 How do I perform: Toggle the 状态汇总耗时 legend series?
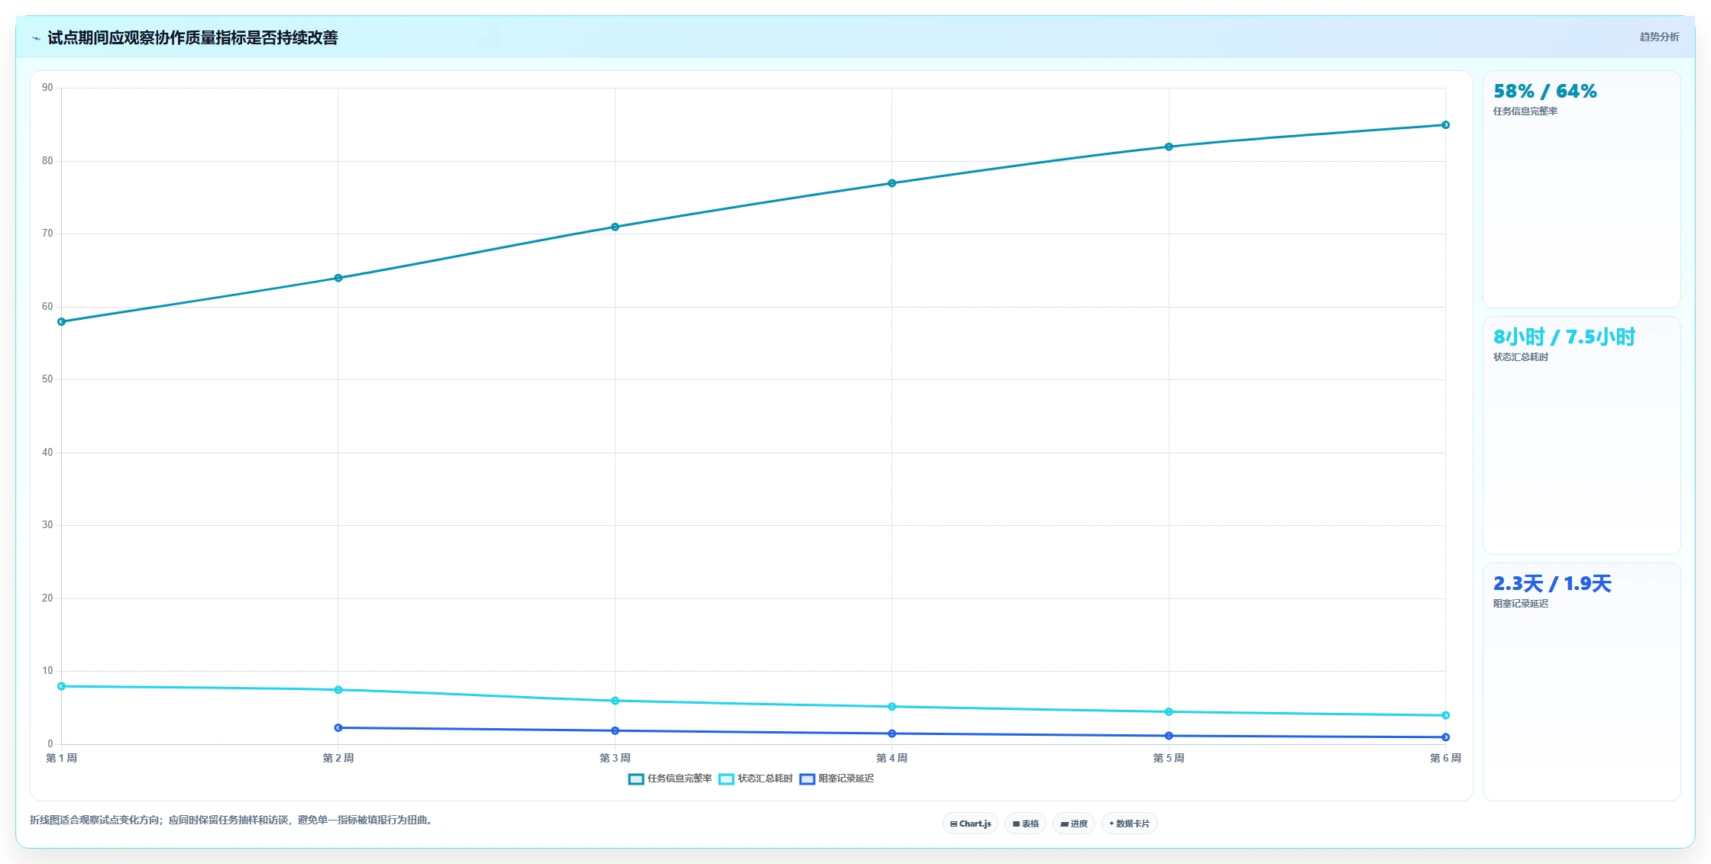(755, 779)
